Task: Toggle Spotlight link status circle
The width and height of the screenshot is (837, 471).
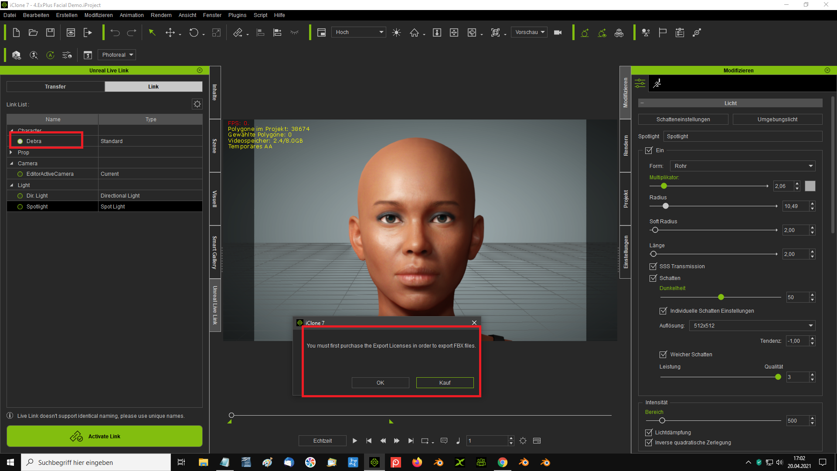Action: 20,207
